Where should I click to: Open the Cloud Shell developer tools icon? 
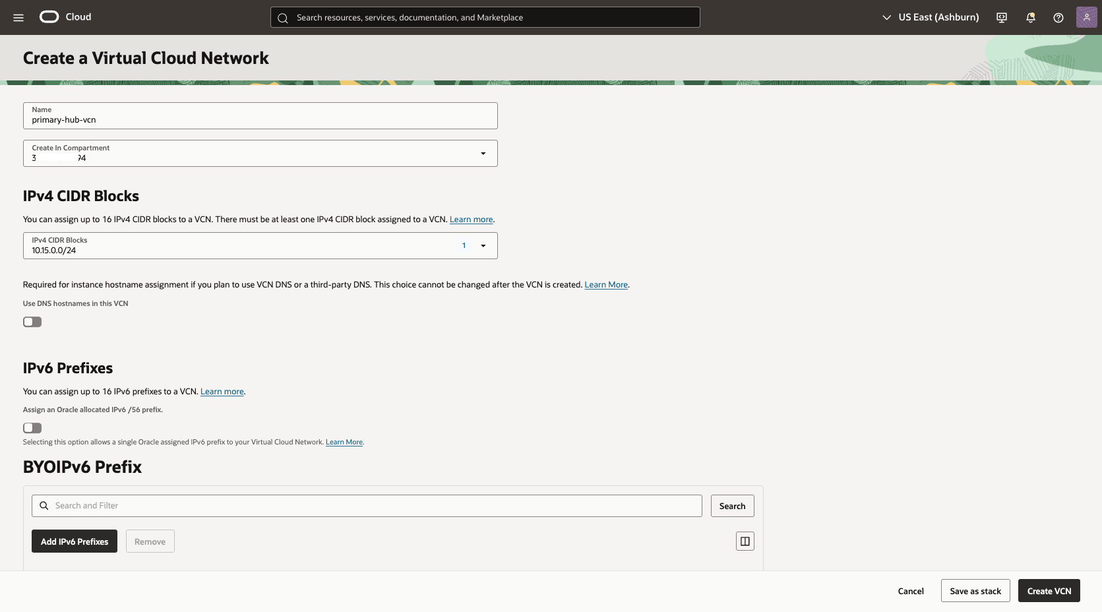[x=1001, y=17]
